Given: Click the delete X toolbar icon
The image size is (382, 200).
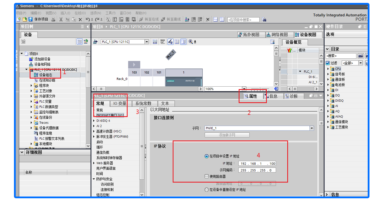Looking at the screenshot, I should pos(80,19).
